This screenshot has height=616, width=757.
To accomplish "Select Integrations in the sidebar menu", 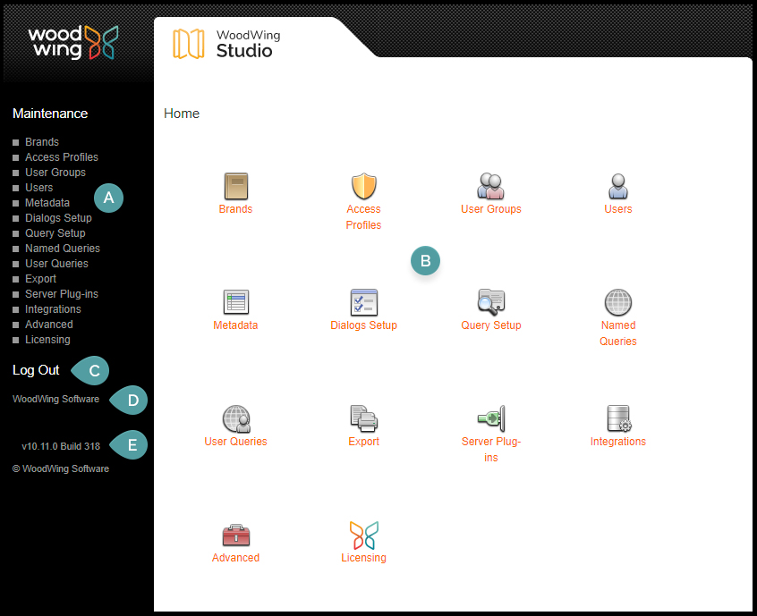I will pyautogui.click(x=53, y=309).
